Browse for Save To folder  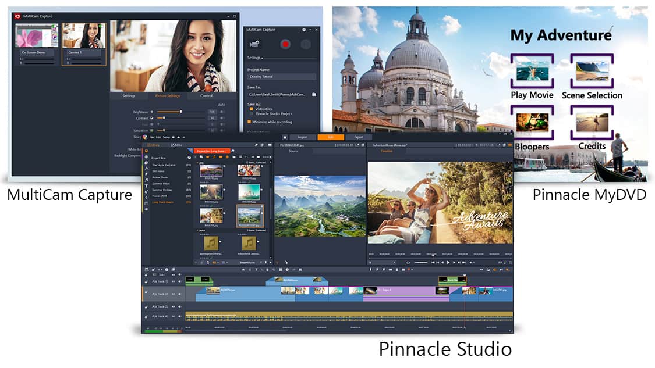pyautogui.click(x=314, y=95)
